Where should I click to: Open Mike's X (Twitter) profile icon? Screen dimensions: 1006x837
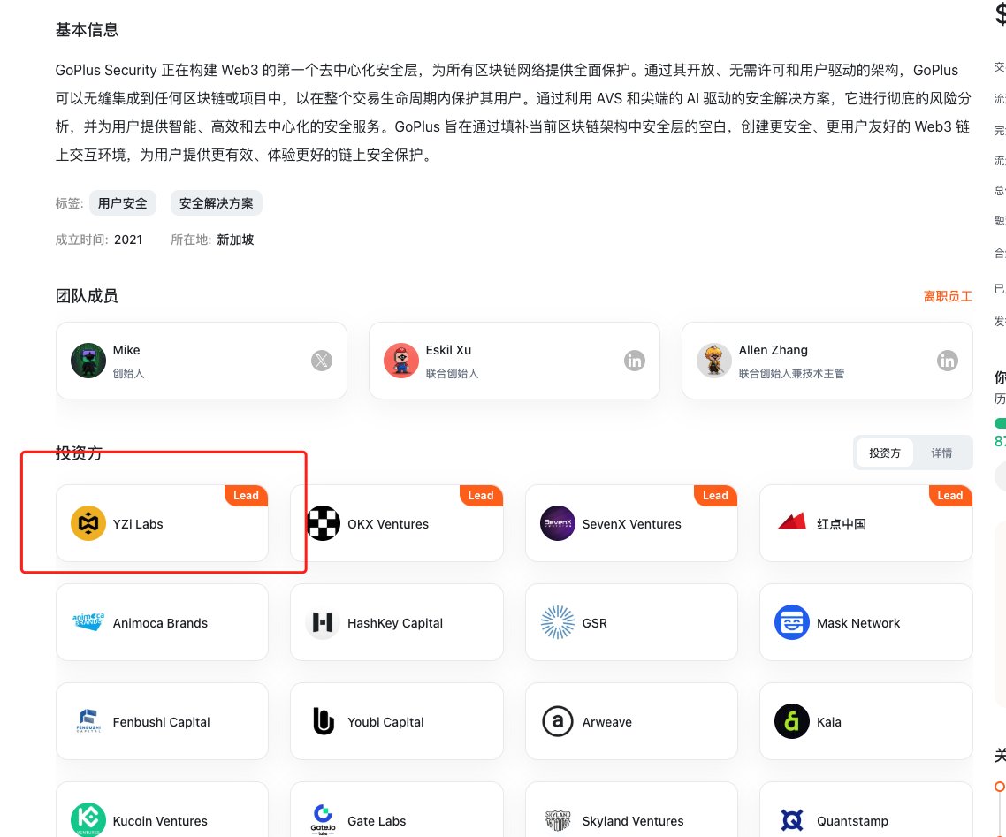pos(322,361)
